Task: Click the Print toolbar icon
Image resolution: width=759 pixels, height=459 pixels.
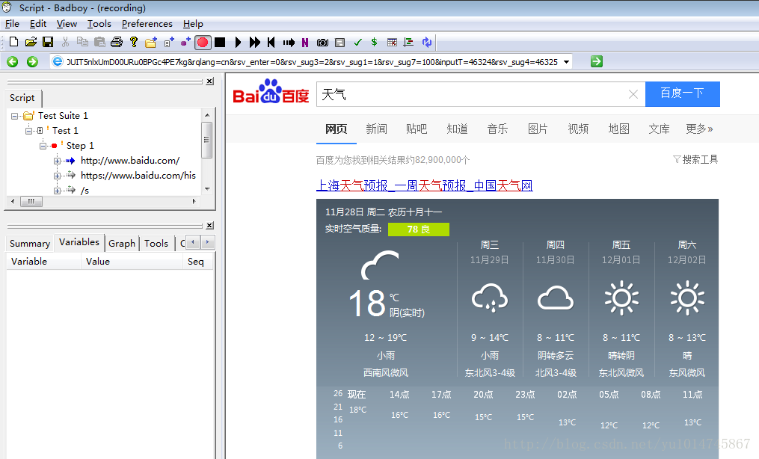Action: pyautogui.click(x=116, y=42)
